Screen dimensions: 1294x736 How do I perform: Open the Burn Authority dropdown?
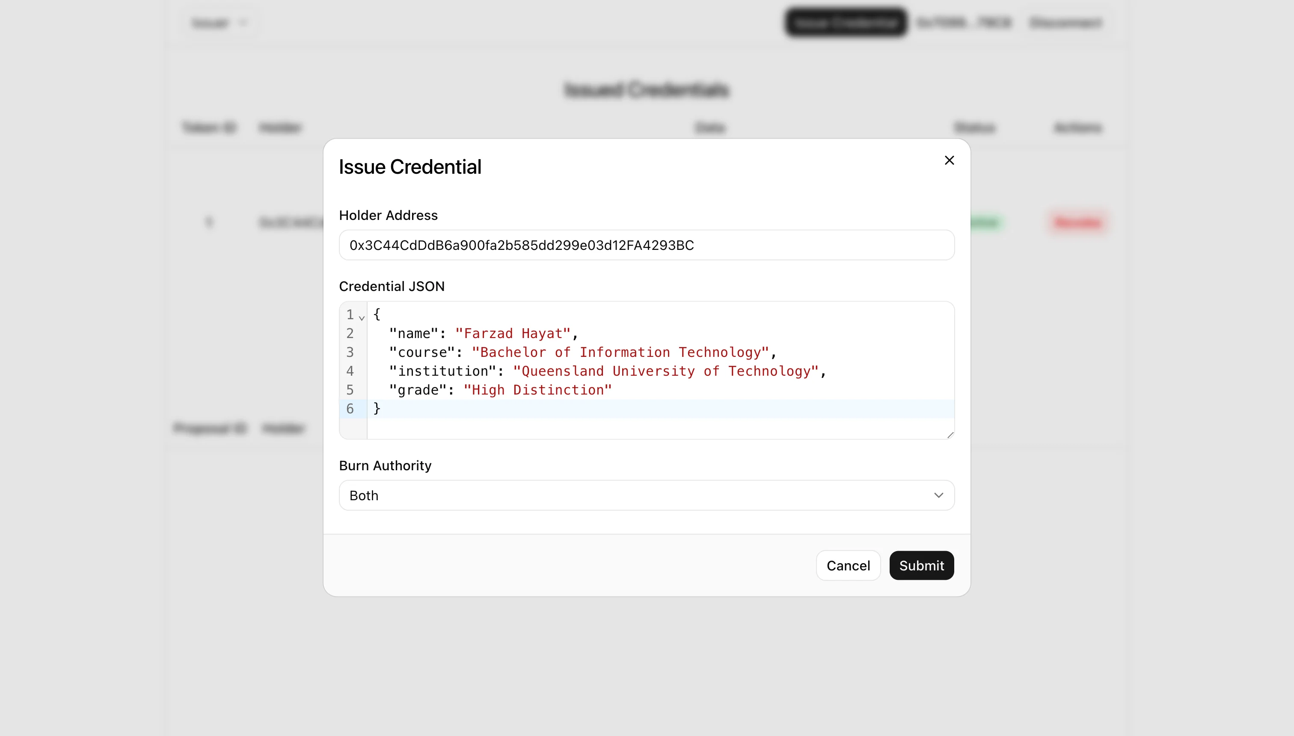pos(647,496)
